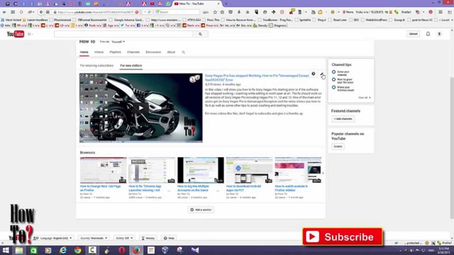
Task: Click 'Add channels' button
Action: click(343, 119)
